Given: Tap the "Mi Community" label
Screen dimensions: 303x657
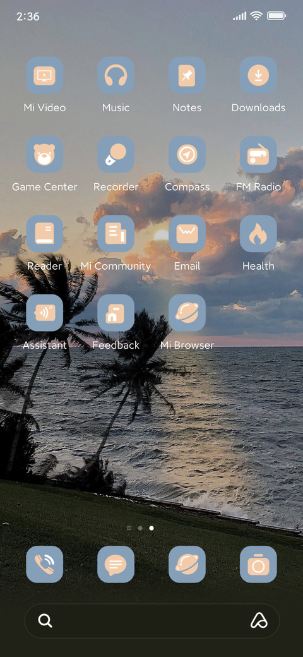Looking at the screenshot, I should (x=116, y=266).
